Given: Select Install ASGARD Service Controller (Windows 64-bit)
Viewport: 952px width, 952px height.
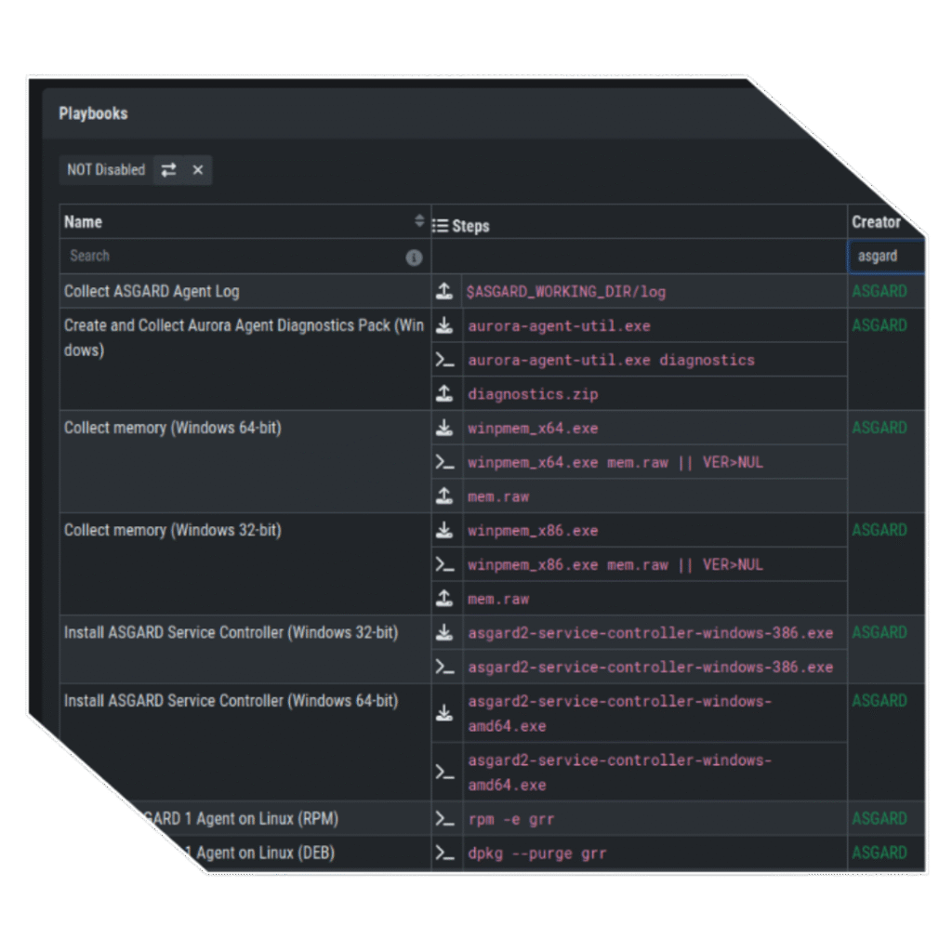Looking at the screenshot, I should tap(231, 701).
